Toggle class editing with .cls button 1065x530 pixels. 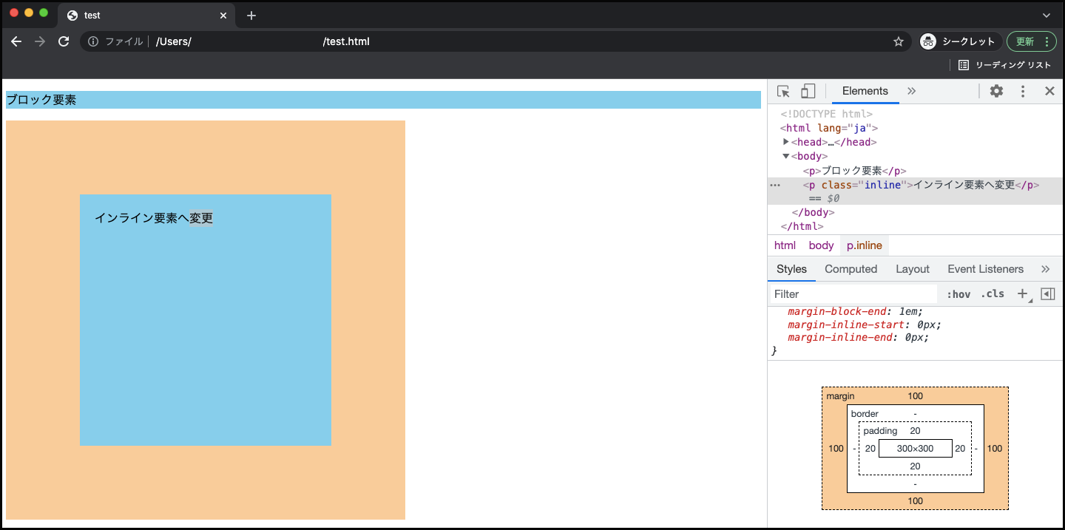tap(993, 293)
